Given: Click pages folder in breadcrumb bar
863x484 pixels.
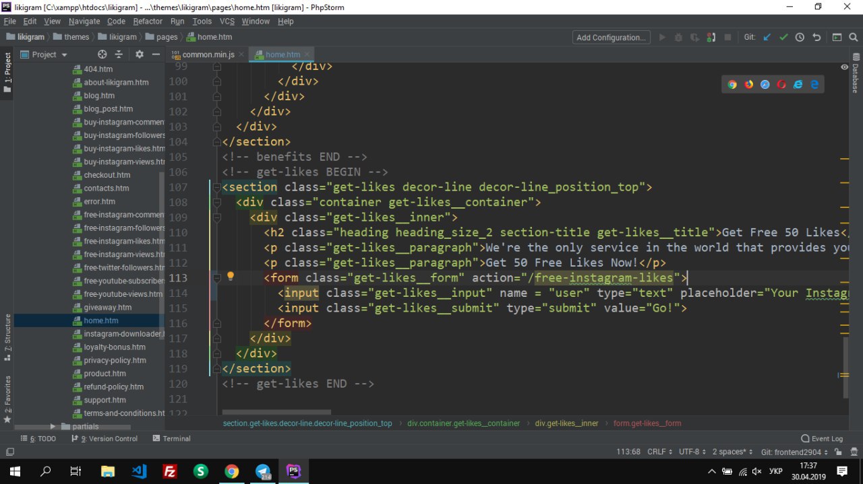Looking at the screenshot, I should tap(162, 37).
